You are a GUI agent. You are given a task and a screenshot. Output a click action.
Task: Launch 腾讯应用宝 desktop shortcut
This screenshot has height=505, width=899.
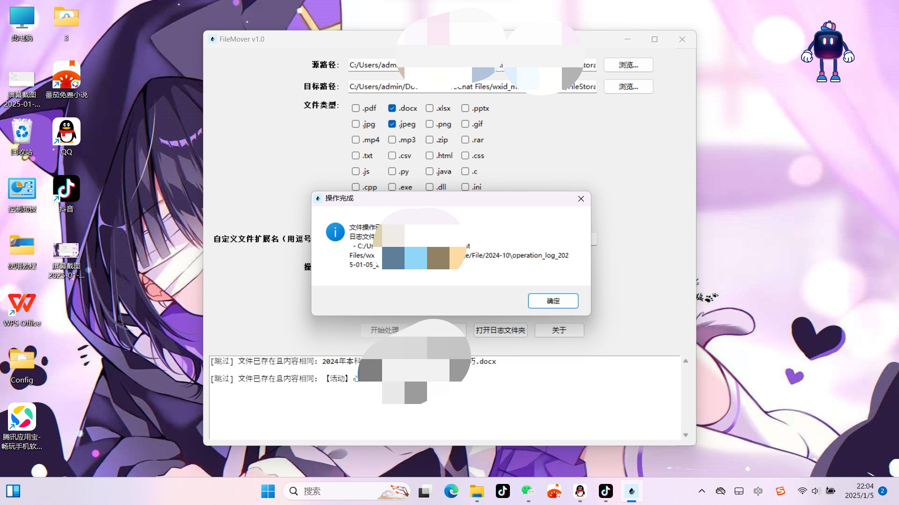coord(22,426)
